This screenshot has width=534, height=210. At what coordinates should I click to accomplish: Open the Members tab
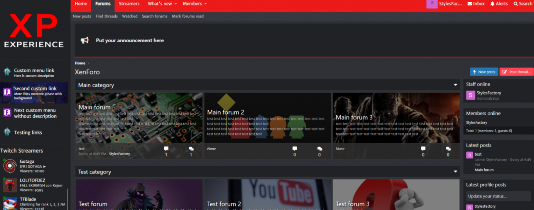click(192, 4)
